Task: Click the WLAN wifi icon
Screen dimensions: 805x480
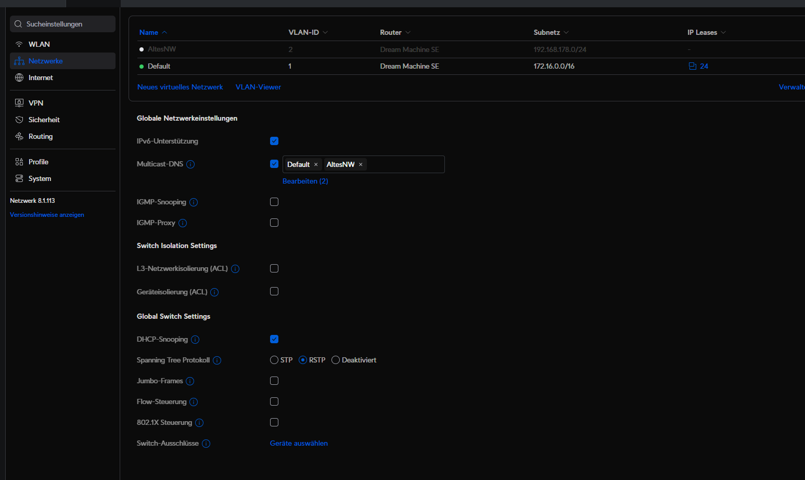Action: (x=19, y=44)
